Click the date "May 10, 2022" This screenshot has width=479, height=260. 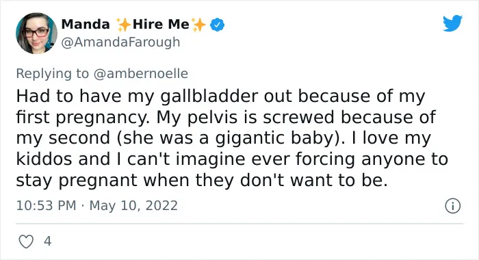pyautogui.click(x=133, y=205)
